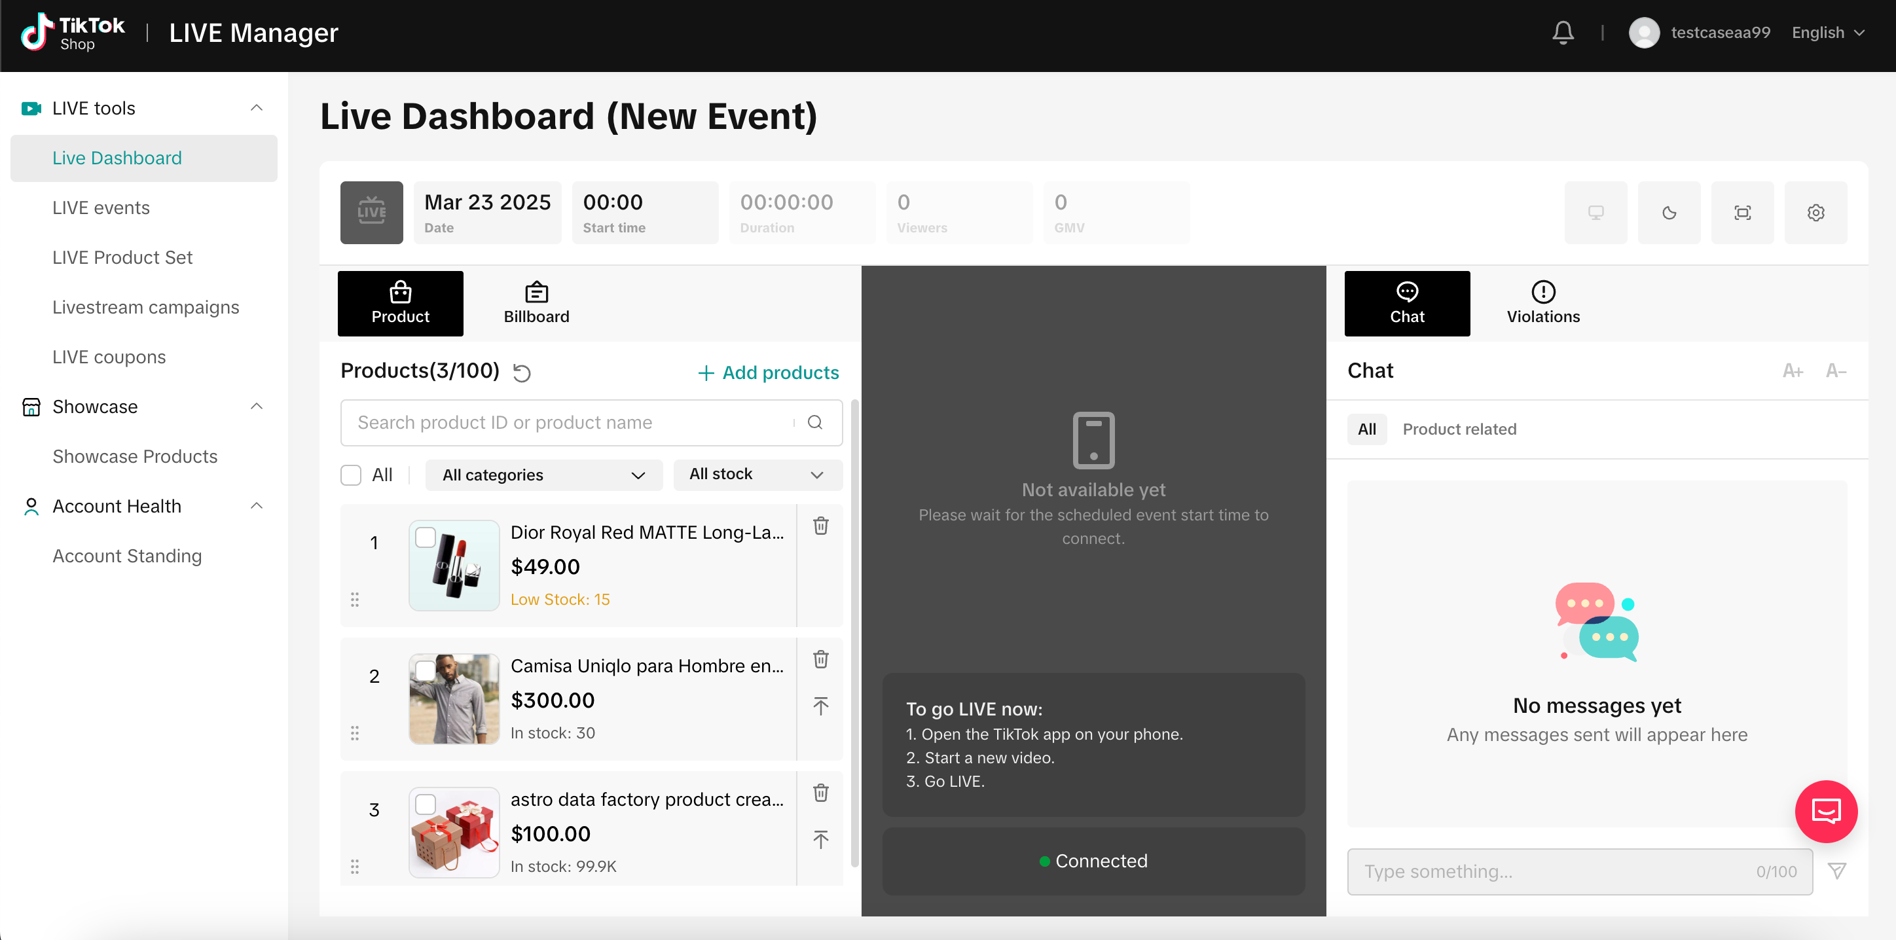The width and height of the screenshot is (1896, 940).
Task: Click the Low Stock: 15 label
Action: pyautogui.click(x=560, y=599)
